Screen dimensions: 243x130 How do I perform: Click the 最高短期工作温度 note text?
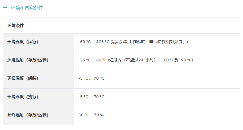(x=128, y=42)
